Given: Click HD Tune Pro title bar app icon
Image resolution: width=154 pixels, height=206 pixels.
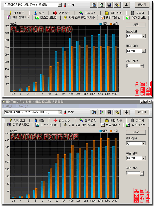Looking at the screenshot, I should click(4, 102).
